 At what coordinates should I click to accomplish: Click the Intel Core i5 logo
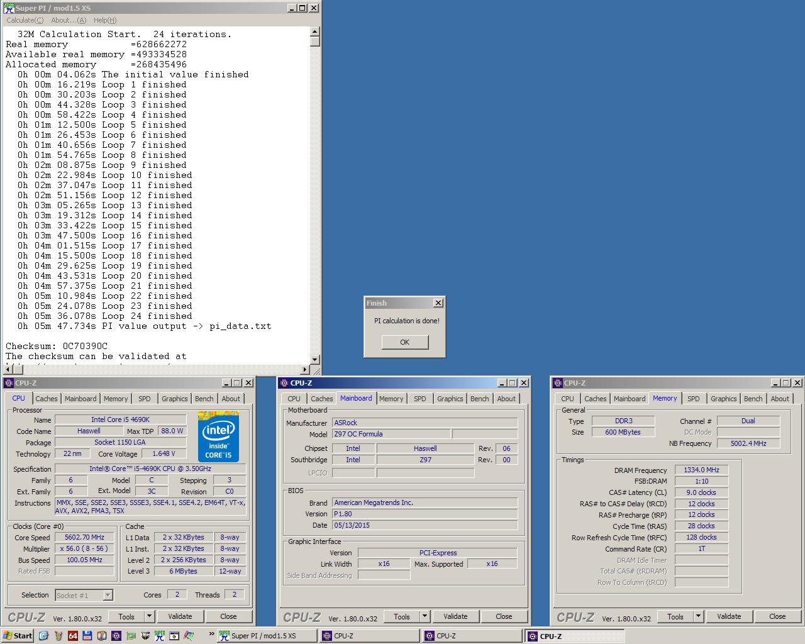click(x=218, y=436)
